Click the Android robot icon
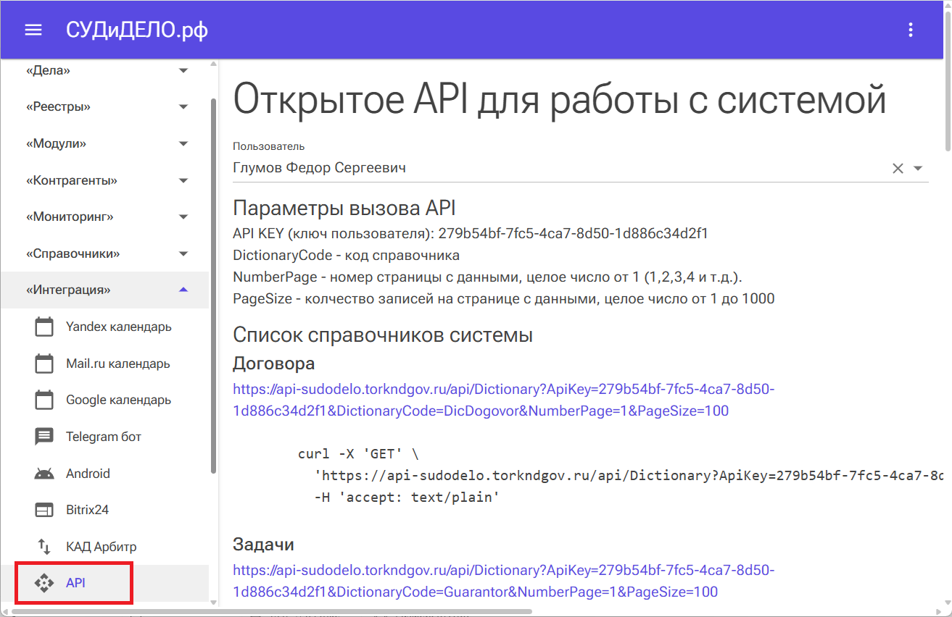 coord(44,474)
